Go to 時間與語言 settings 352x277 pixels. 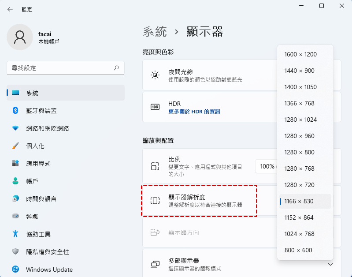click(41, 199)
